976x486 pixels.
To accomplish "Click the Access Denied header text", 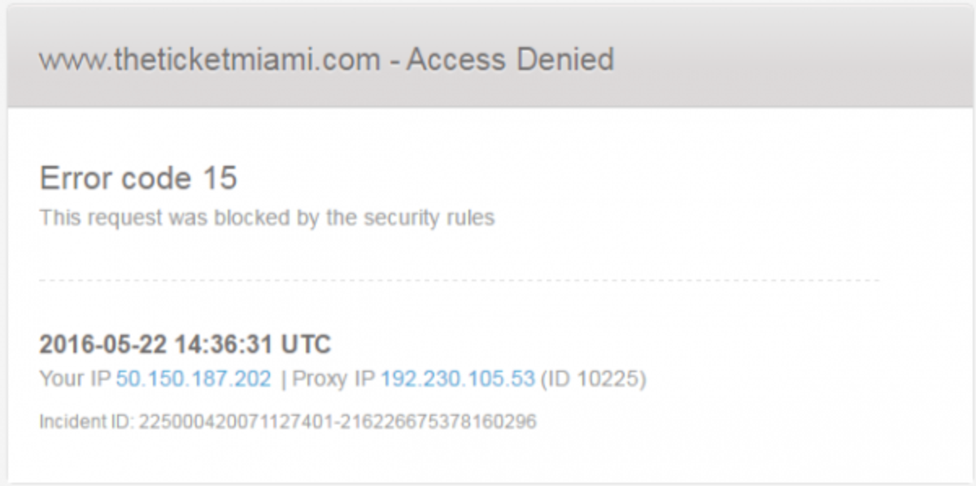I will click(x=510, y=60).
